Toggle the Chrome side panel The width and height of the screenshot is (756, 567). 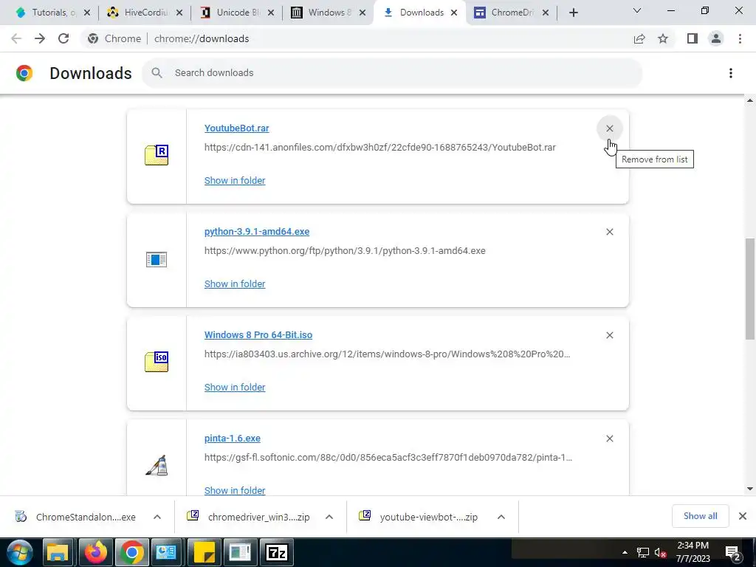pyautogui.click(x=693, y=38)
